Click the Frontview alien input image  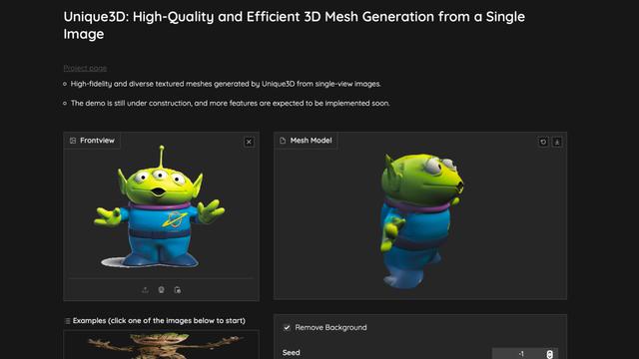160,207
